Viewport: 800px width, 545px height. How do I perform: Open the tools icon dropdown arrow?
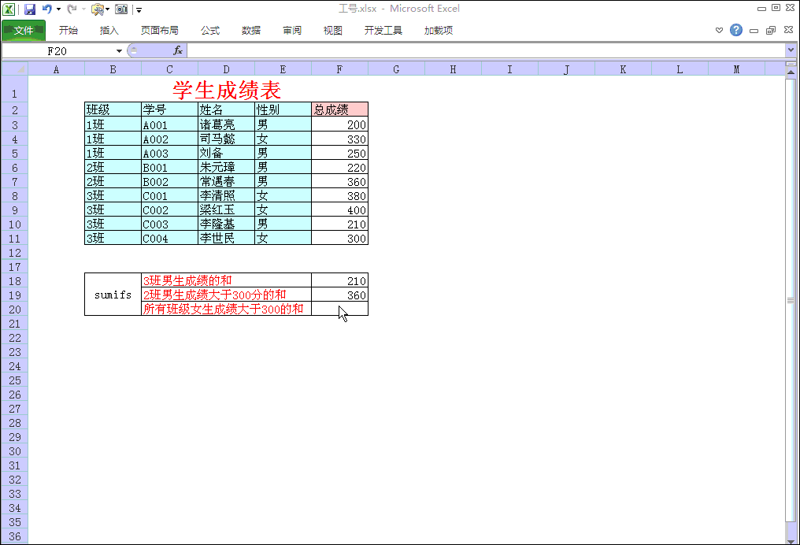tap(108, 9)
